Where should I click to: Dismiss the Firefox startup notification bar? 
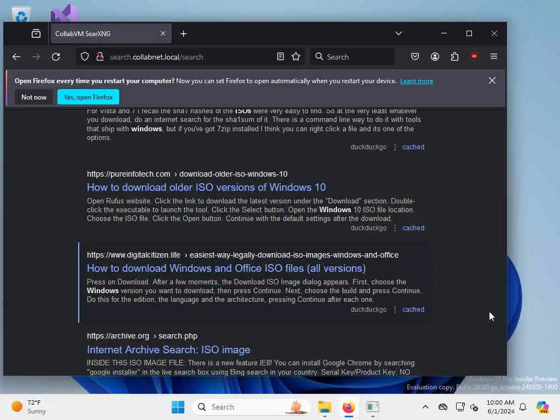pos(492,80)
